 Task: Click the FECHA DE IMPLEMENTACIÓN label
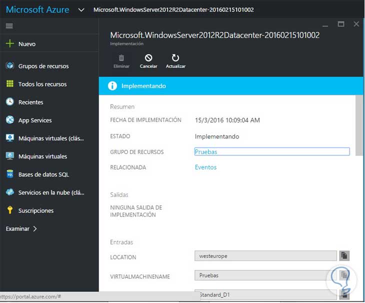(x=145, y=120)
